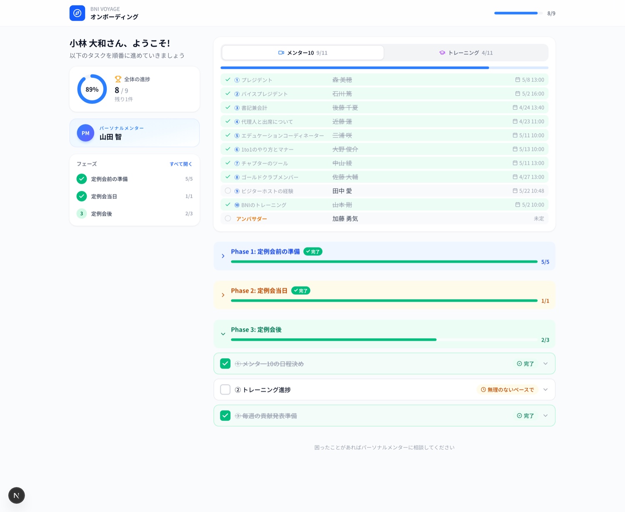
Task: Select 定例会後 in the フェーズ list
Action: [135, 214]
